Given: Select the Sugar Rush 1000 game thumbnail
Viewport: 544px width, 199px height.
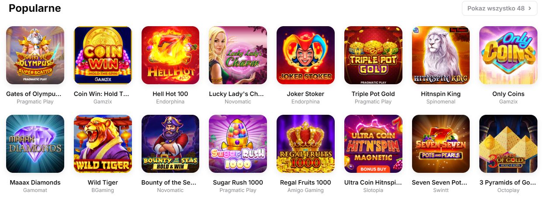Looking at the screenshot, I should (238, 144).
